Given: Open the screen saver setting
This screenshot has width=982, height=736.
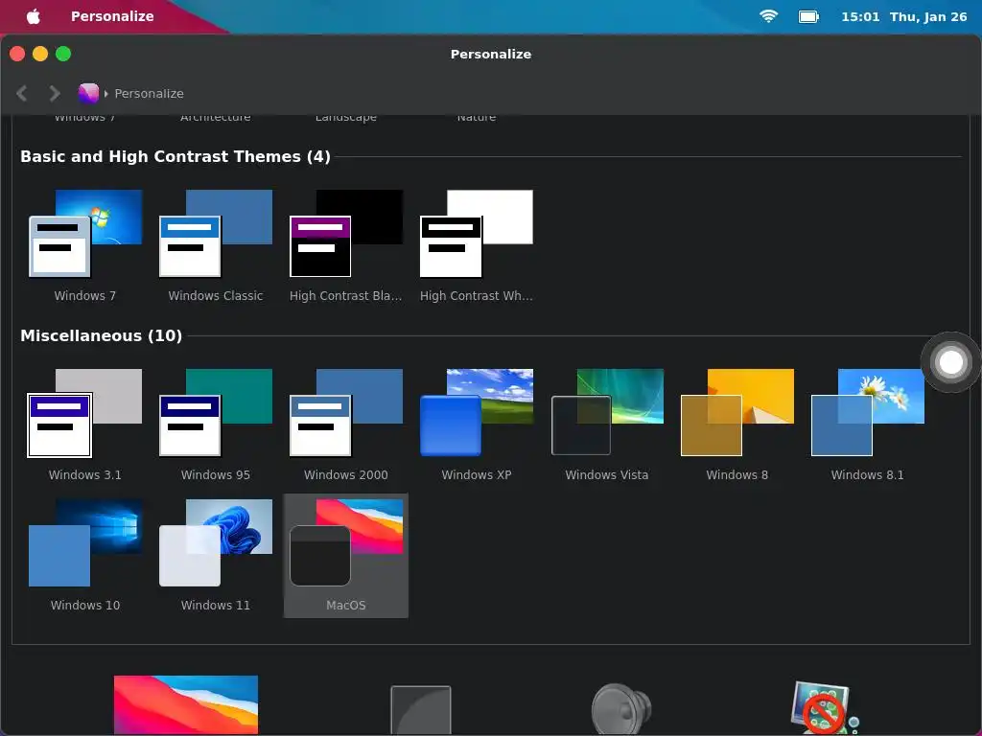Looking at the screenshot, I should [824, 707].
